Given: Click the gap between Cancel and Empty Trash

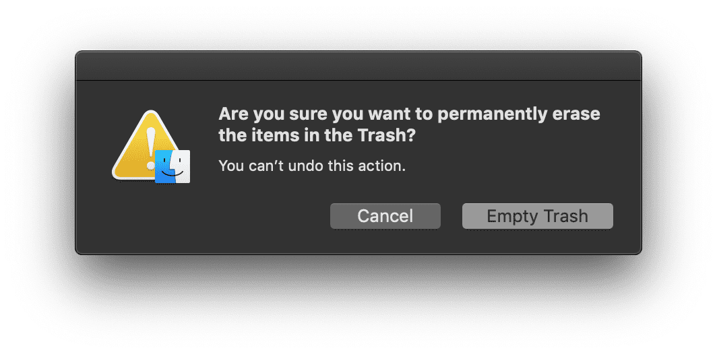Looking at the screenshot, I should pyautogui.click(x=451, y=217).
